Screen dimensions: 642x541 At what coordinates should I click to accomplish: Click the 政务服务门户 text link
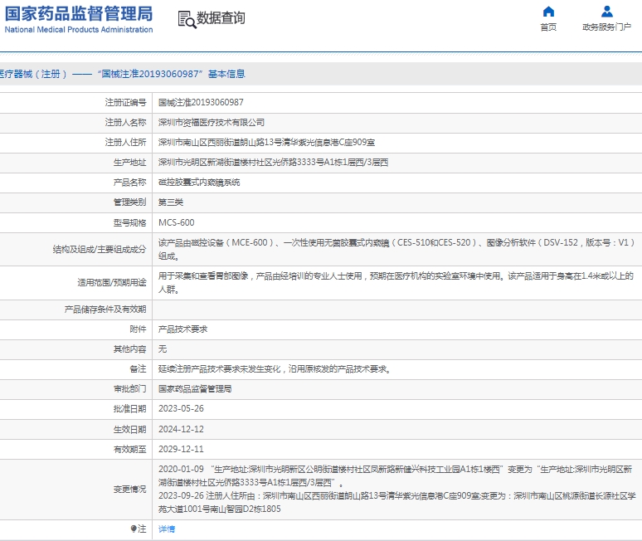point(607,27)
